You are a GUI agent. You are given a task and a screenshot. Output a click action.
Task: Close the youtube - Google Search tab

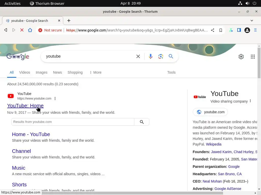point(59,21)
